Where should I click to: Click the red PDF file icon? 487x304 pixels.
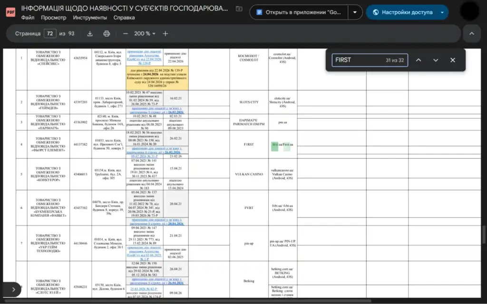point(10,12)
